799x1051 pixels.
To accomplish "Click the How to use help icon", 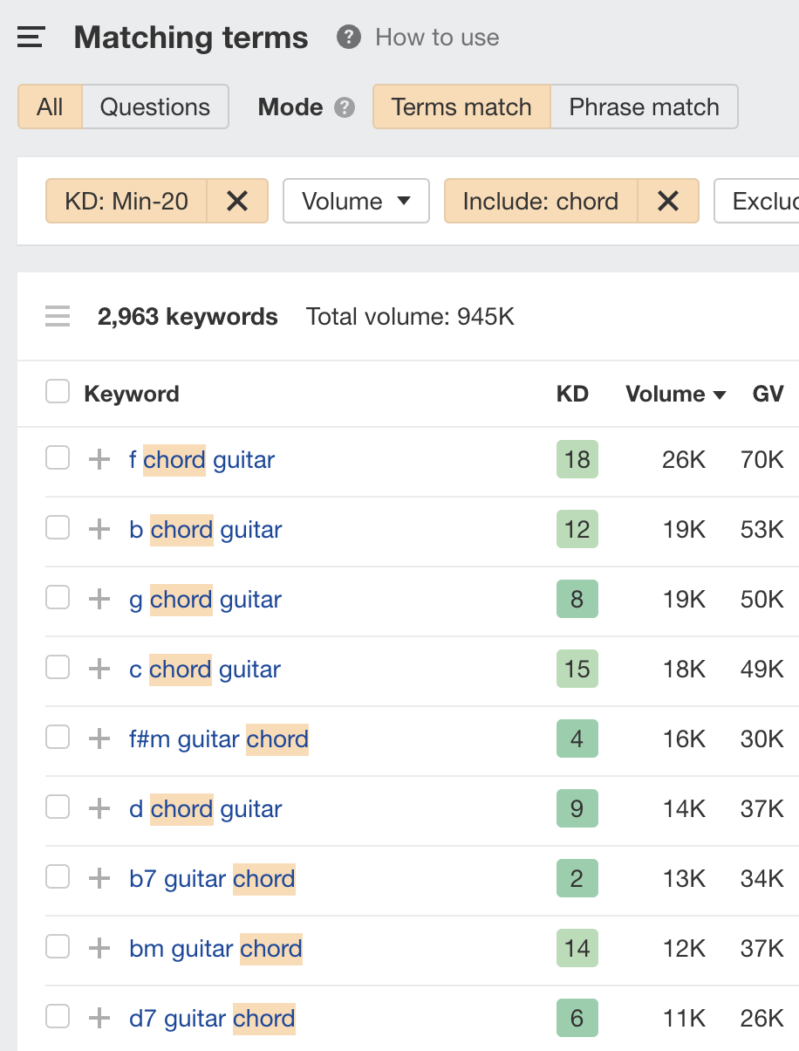I will pyautogui.click(x=347, y=37).
